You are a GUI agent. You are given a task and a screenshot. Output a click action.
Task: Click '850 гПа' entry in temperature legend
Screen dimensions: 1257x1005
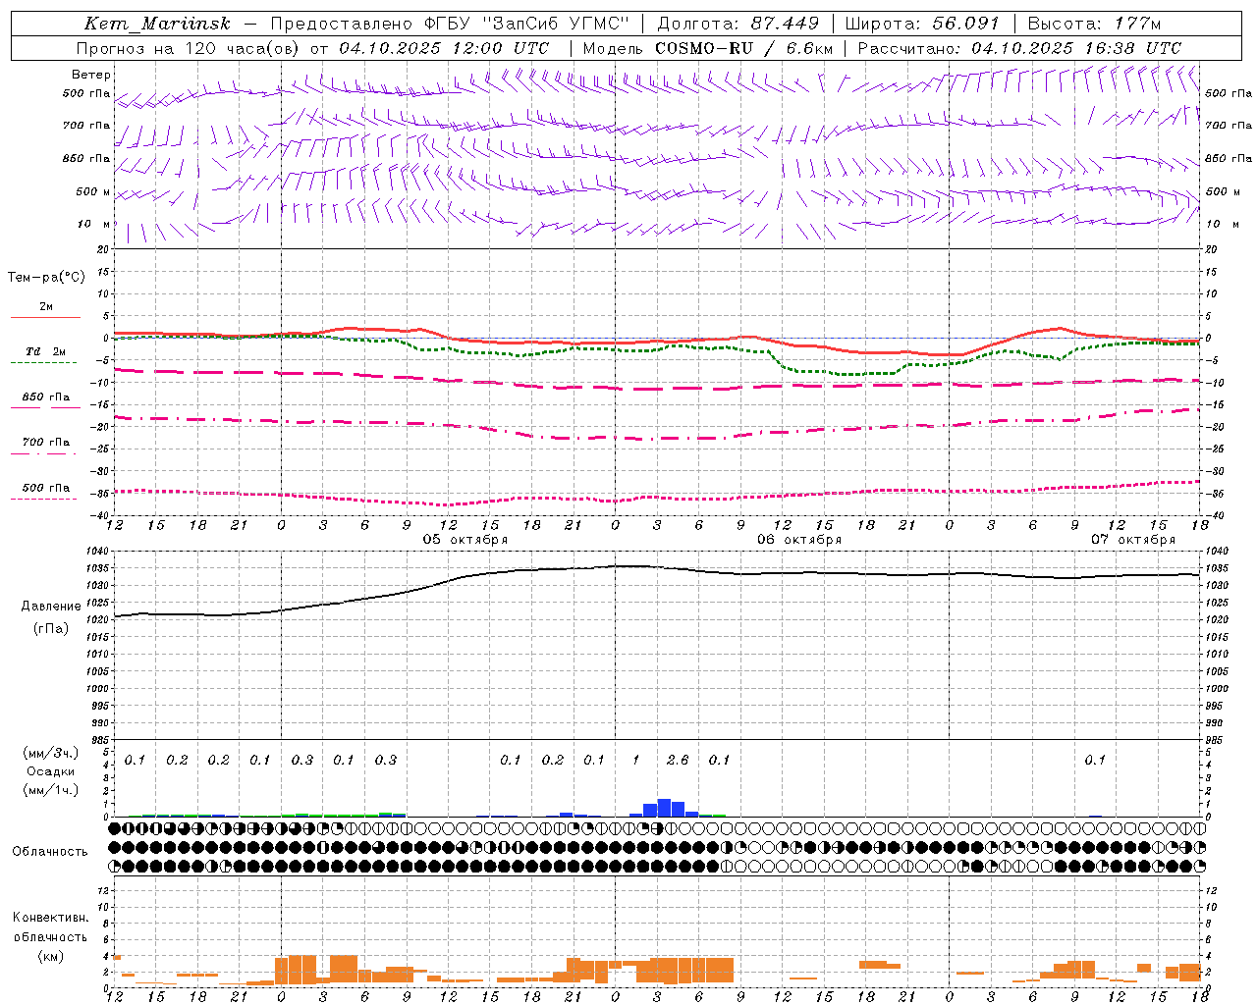46,397
